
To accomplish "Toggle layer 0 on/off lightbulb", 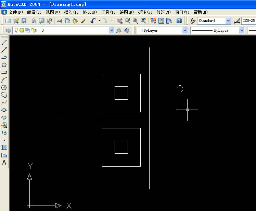I will tap(16, 30).
